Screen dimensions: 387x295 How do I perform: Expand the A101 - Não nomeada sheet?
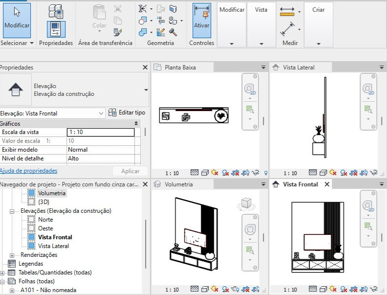click(12, 291)
